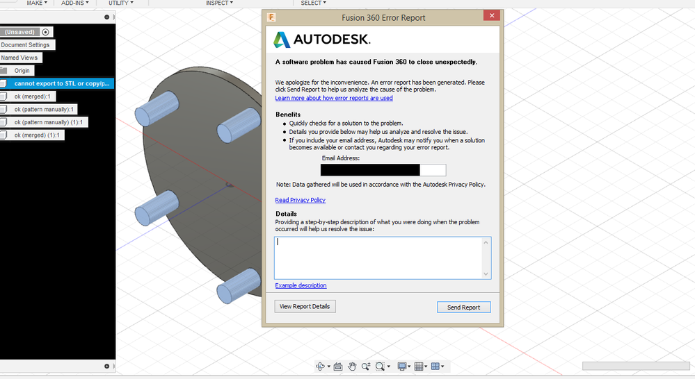Viewport: 695px width, 379px height.
Task: Open Document Settings in browser
Action: coord(26,44)
